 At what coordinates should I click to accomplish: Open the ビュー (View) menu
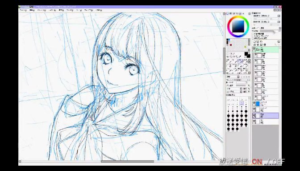tap(79, 10)
